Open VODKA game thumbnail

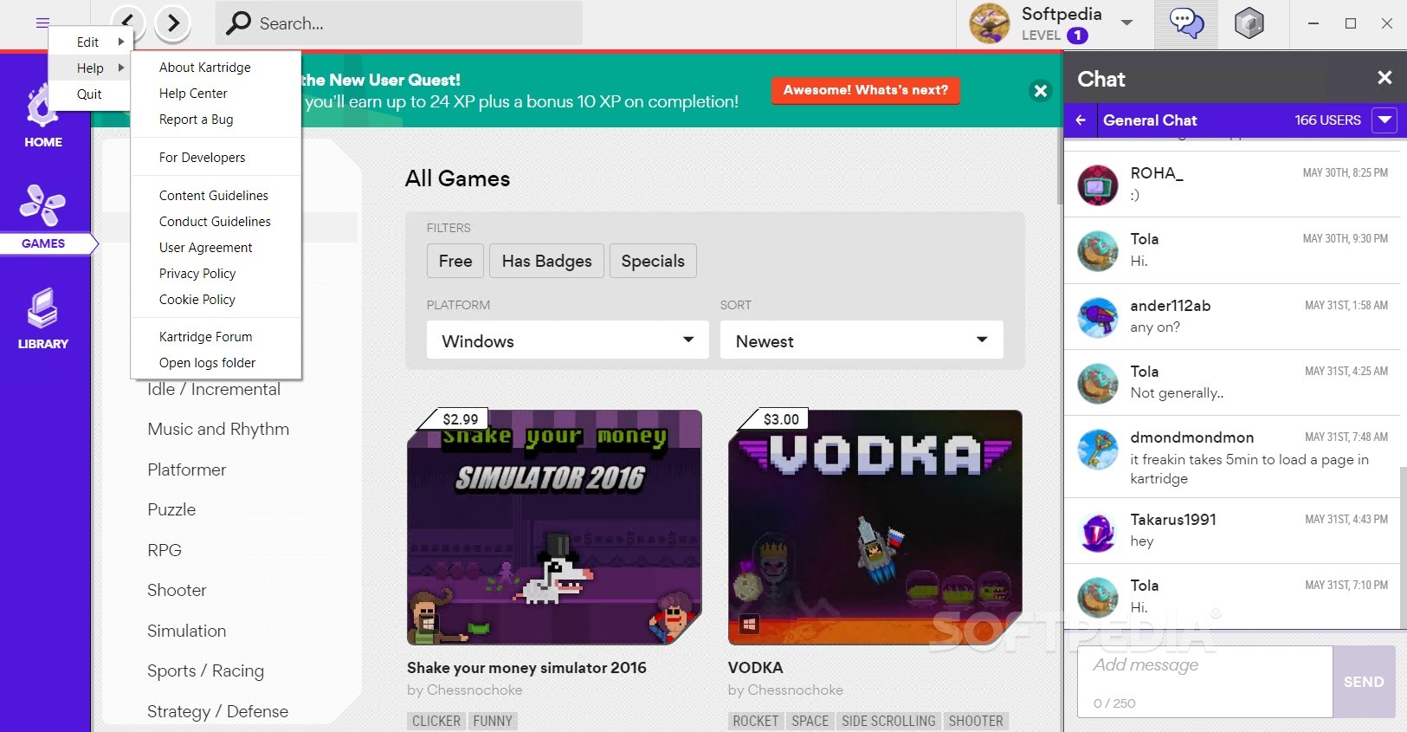pyautogui.click(x=875, y=527)
